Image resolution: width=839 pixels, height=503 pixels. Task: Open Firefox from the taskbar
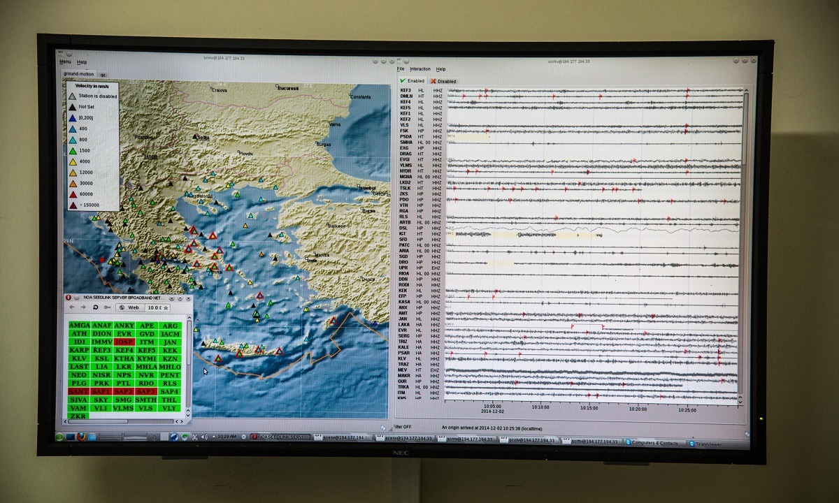pyautogui.click(x=82, y=437)
